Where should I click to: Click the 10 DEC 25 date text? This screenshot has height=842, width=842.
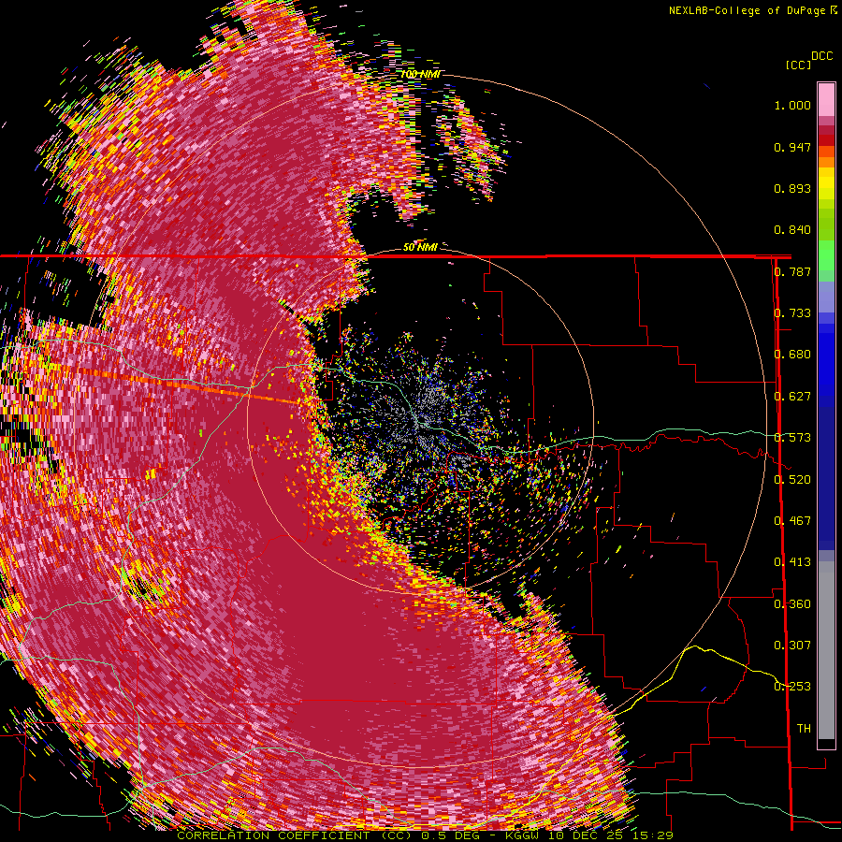coord(587,835)
